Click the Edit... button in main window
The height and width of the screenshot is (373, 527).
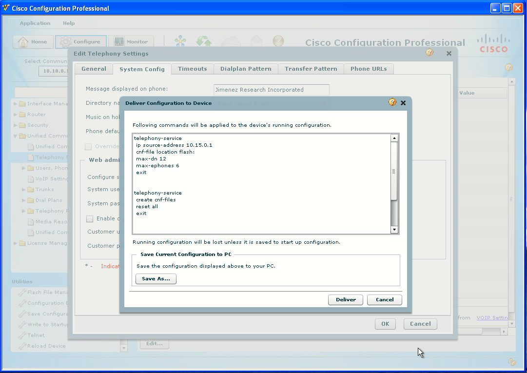(x=154, y=344)
